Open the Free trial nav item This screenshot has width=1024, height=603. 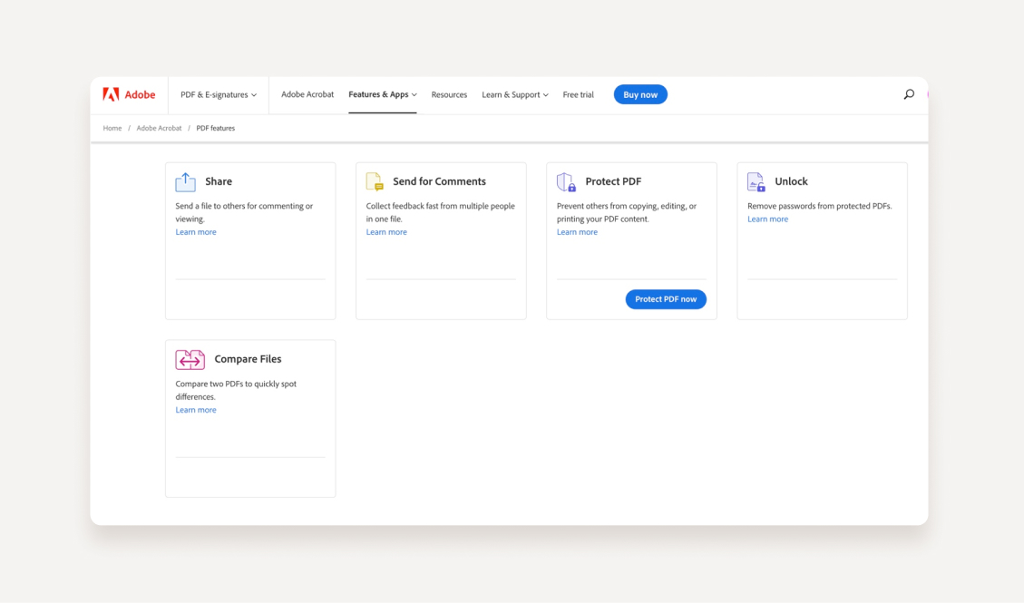tap(579, 94)
